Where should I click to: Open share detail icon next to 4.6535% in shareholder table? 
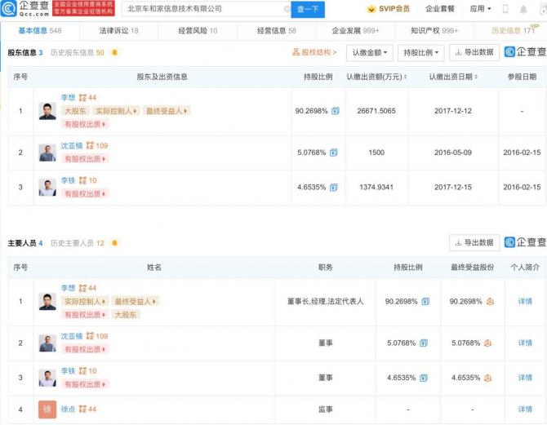coord(333,188)
